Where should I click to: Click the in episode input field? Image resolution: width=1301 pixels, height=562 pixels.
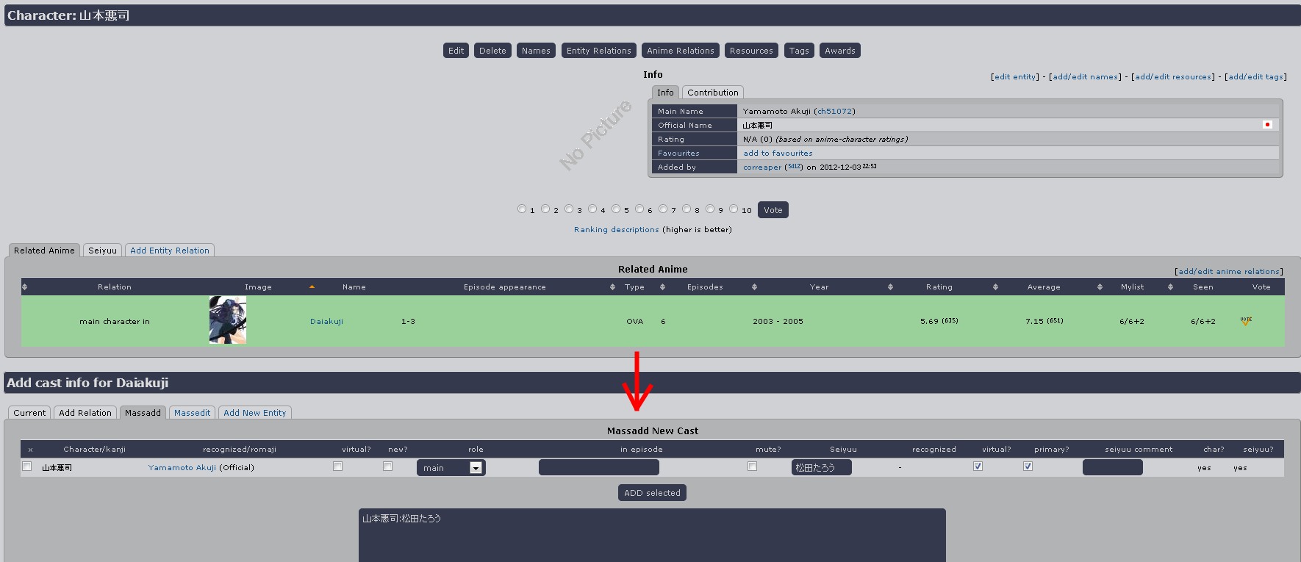point(598,468)
